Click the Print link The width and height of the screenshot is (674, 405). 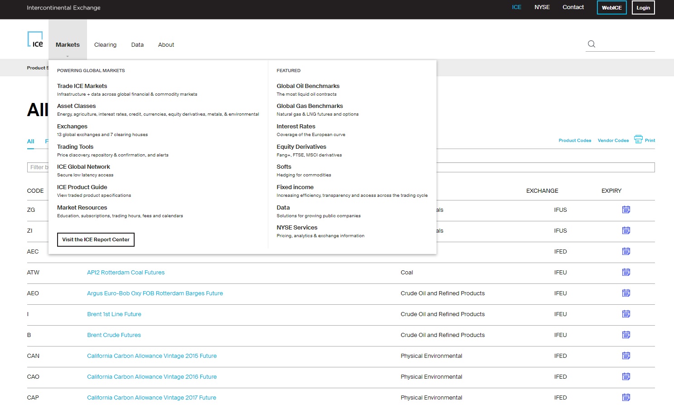[x=650, y=141]
